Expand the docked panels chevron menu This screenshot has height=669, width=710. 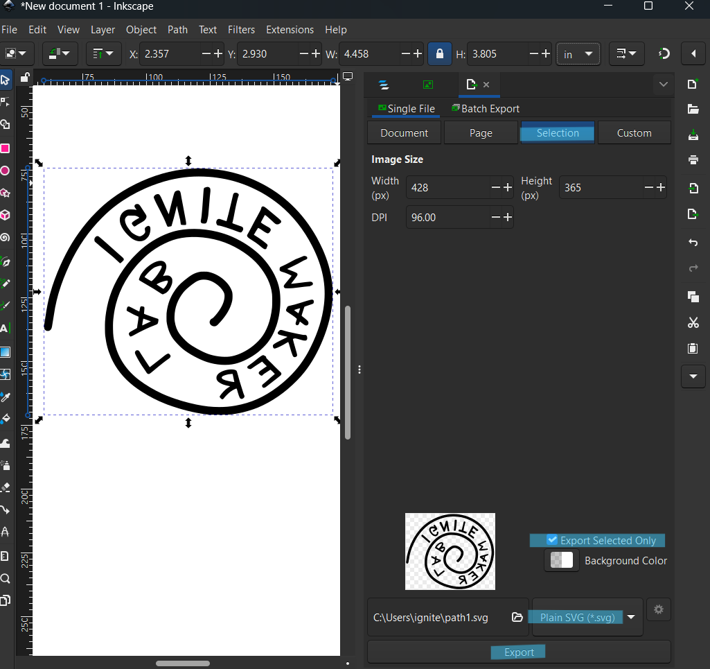[664, 85]
